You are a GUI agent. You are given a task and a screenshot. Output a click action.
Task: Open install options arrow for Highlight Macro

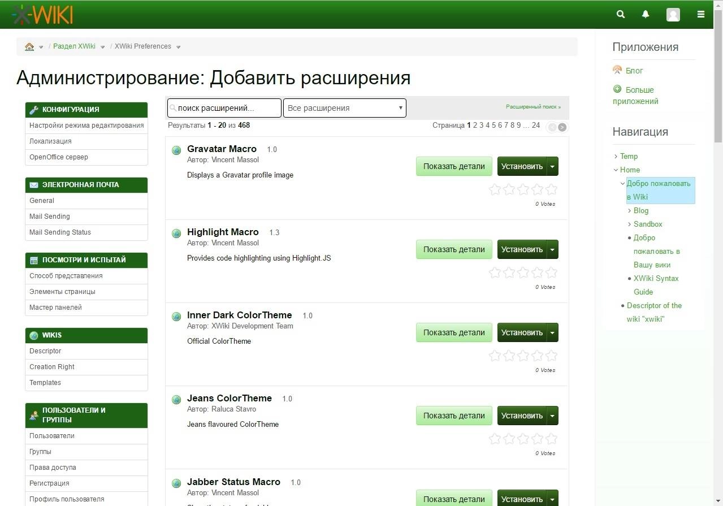click(x=552, y=249)
